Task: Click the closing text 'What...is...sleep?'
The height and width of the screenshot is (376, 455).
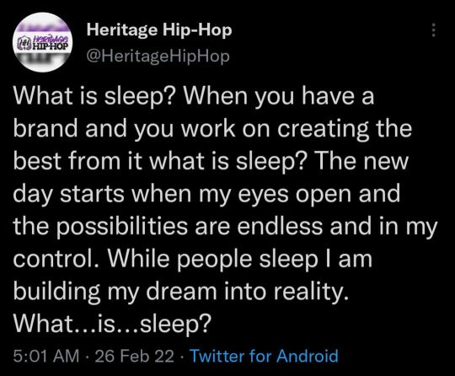Action: coord(111,325)
